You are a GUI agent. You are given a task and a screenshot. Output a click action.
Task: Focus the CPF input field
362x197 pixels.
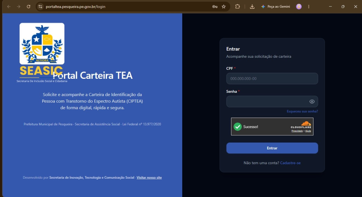click(x=272, y=78)
